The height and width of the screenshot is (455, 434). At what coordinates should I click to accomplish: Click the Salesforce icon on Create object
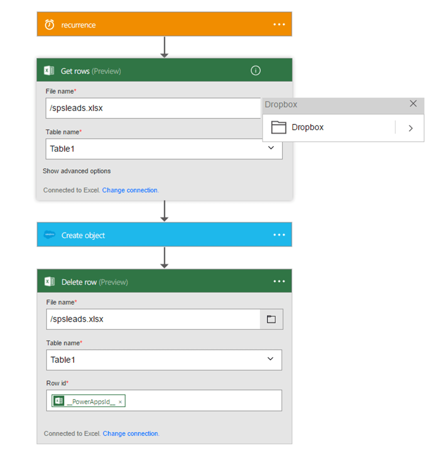coord(49,235)
